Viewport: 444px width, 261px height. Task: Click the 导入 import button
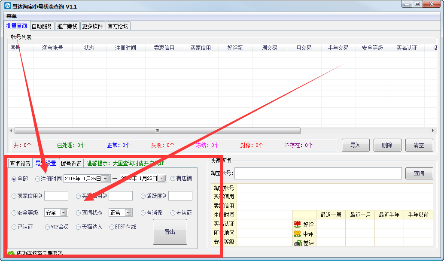[355, 145]
